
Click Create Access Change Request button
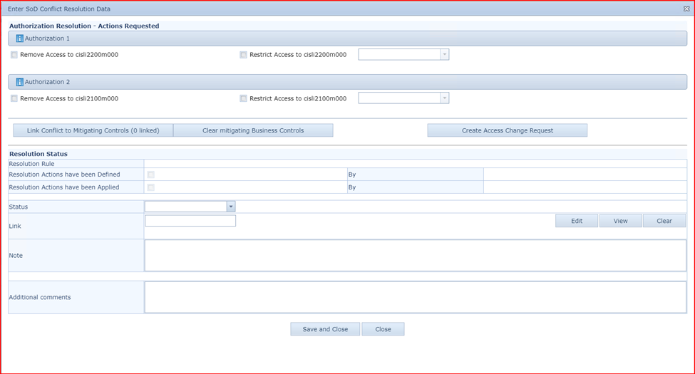point(507,130)
